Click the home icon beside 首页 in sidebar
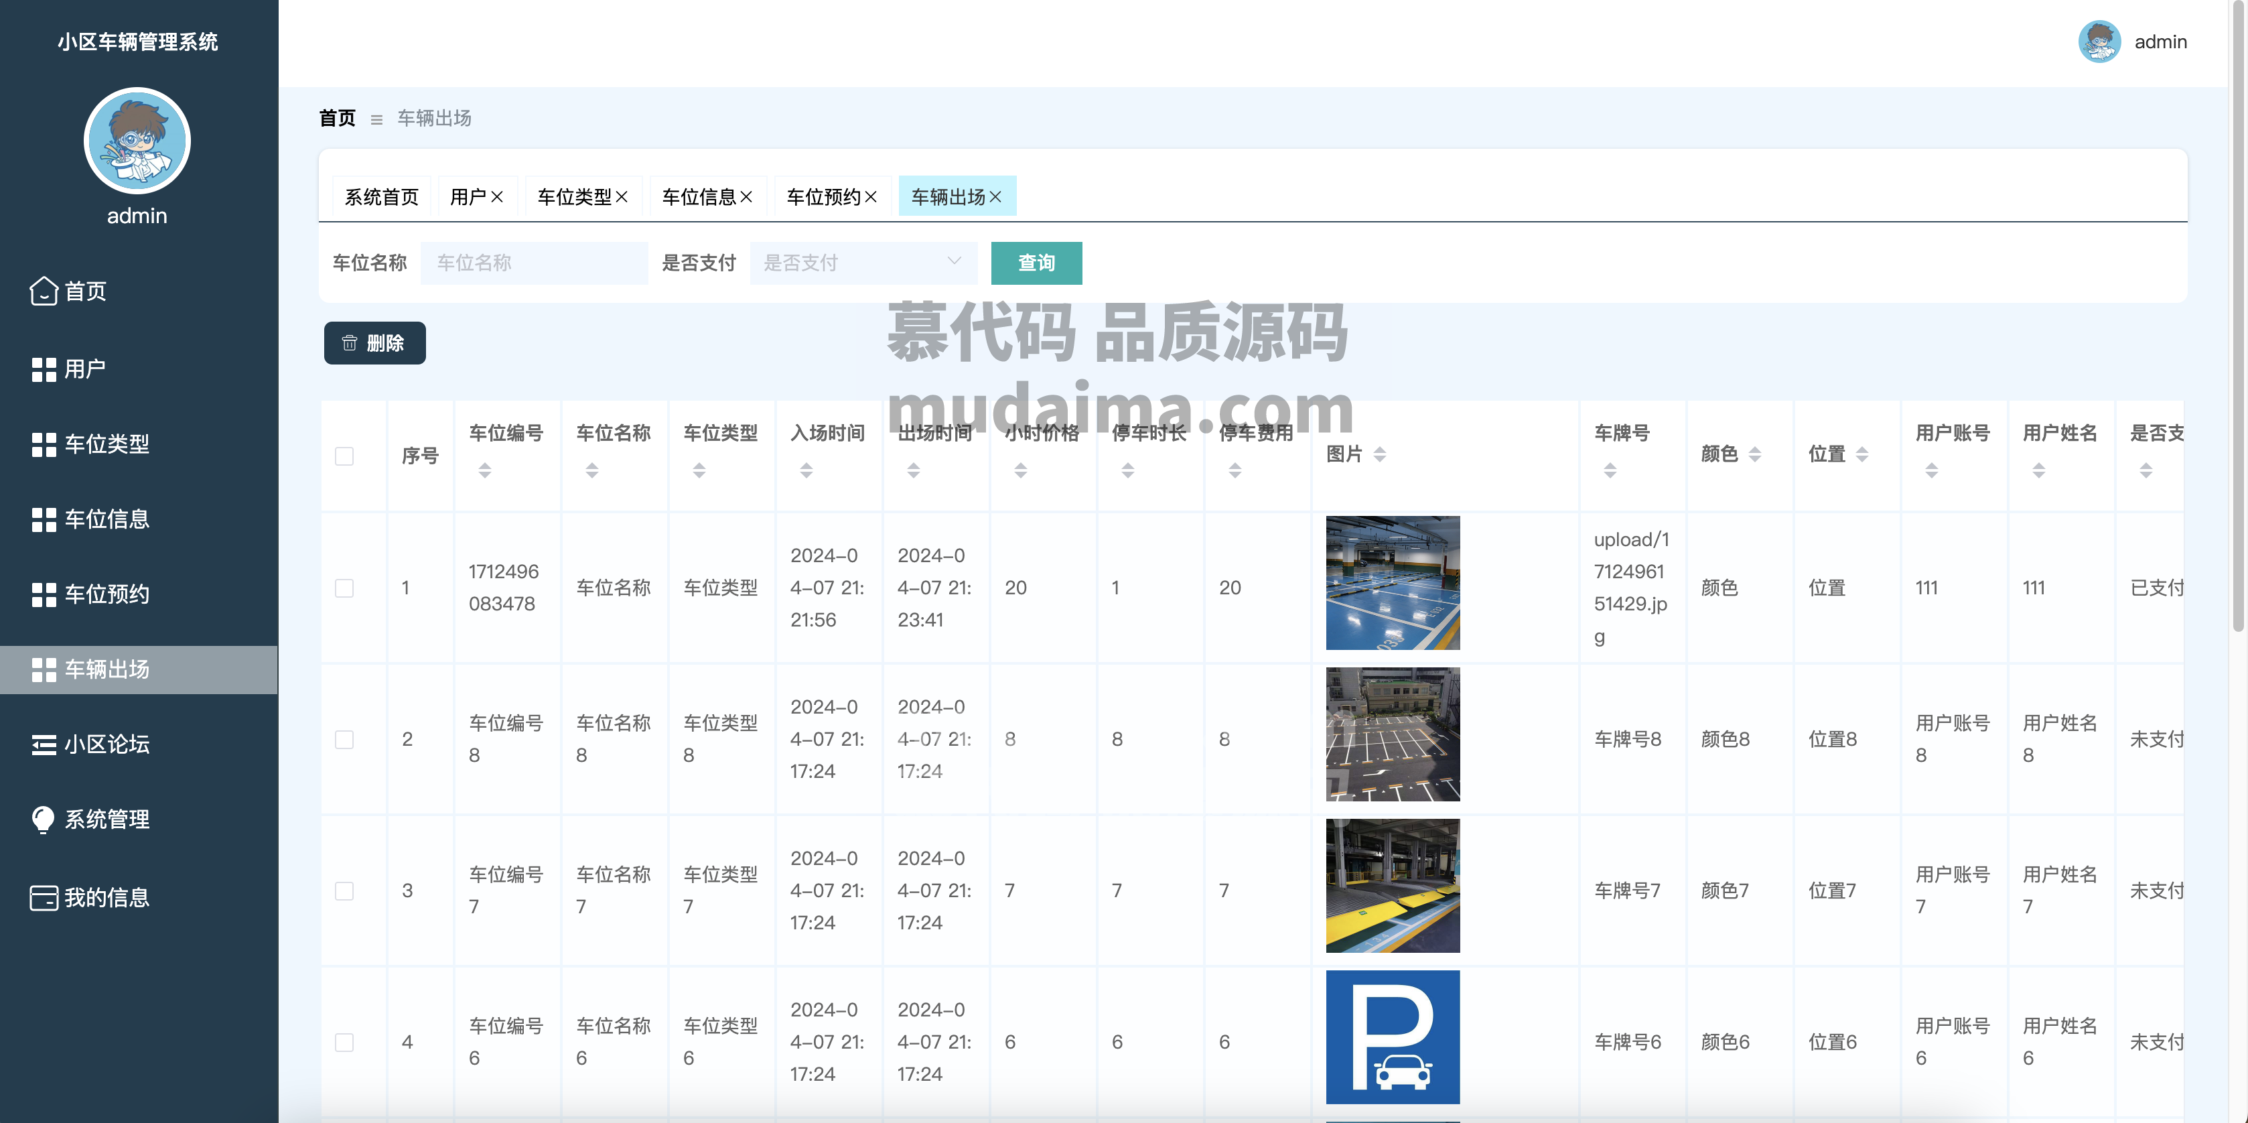The height and width of the screenshot is (1123, 2248). pos(44,291)
